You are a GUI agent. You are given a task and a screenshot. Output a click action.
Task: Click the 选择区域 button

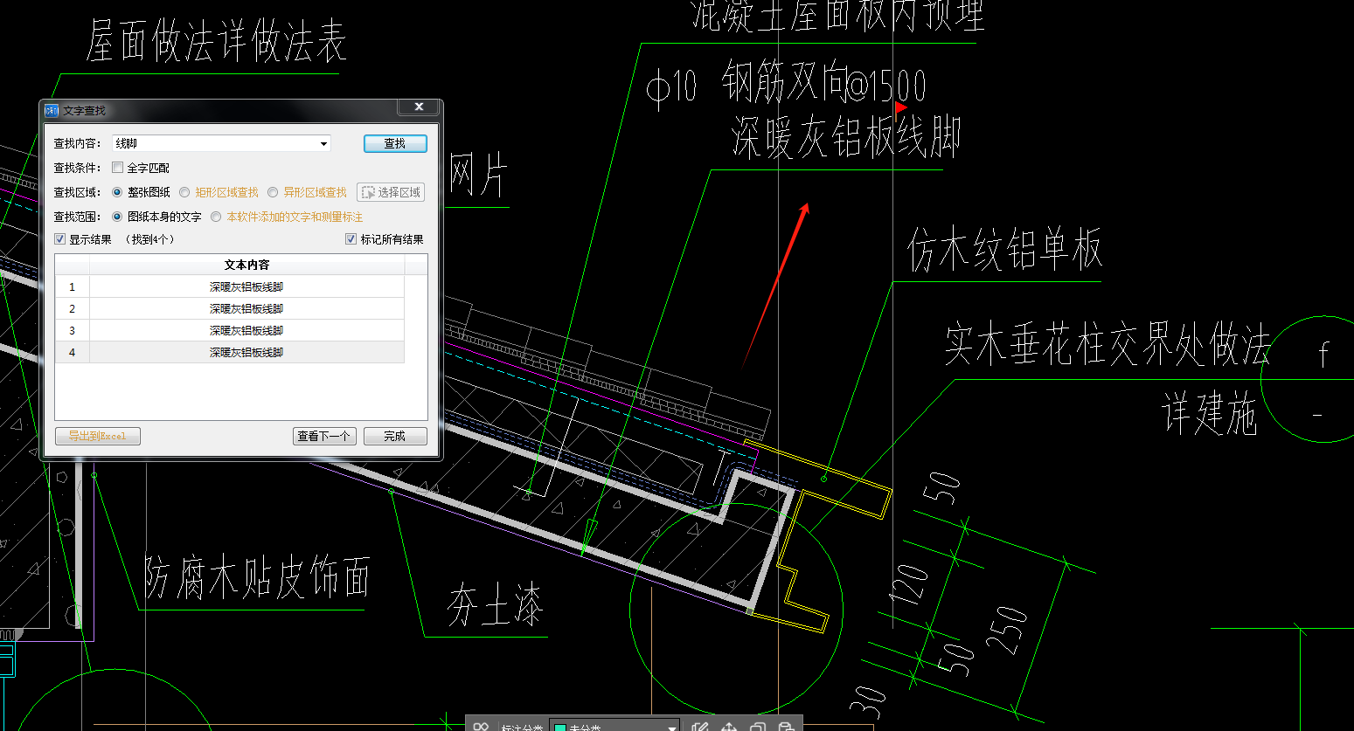click(x=391, y=192)
